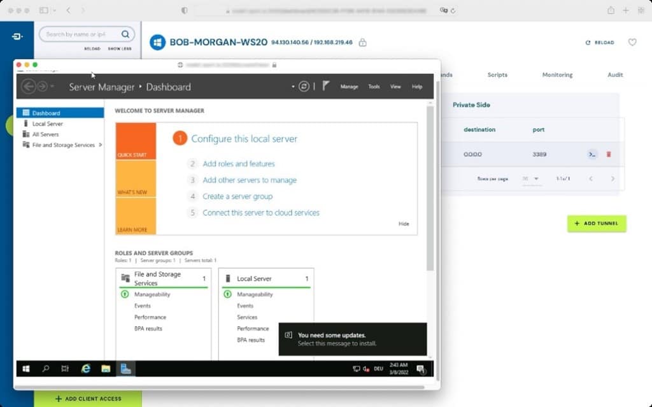This screenshot has height=407, width=652.
Task: Click SHOW LESS under the search box
Action: pyautogui.click(x=120, y=48)
